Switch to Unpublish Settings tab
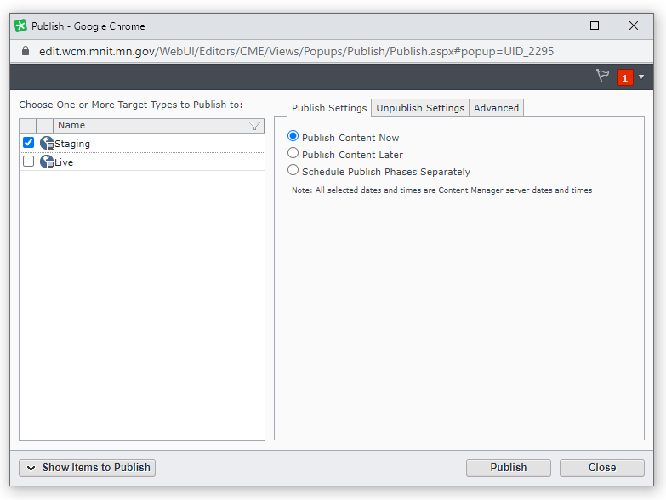Image resolution: width=666 pixels, height=500 pixels. 420,108
